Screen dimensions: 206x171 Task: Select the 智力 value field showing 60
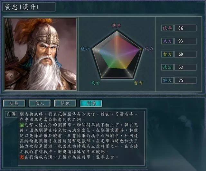click(x=185, y=54)
